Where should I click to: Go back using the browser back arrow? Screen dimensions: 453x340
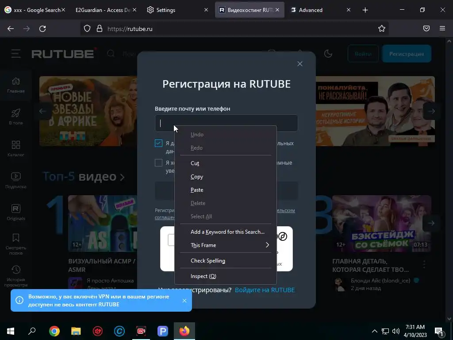point(11,29)
